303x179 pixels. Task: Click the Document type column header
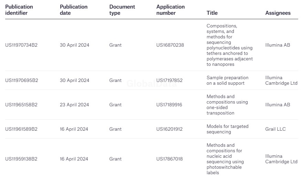(122, 10)
